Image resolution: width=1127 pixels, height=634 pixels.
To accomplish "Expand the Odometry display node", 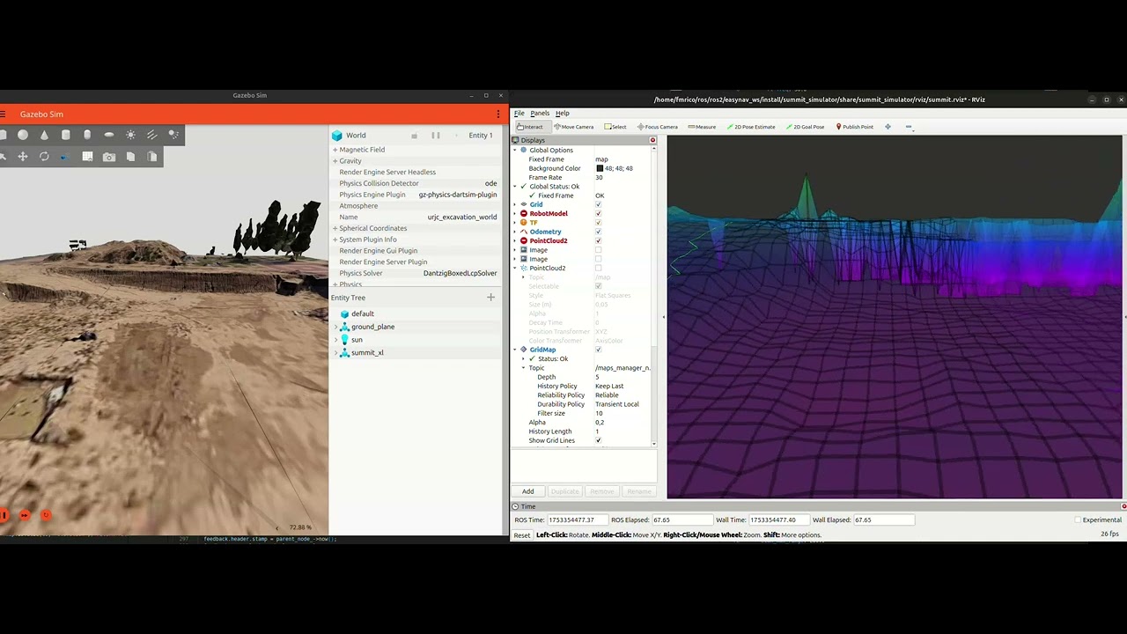I will [x=515, y=232].
